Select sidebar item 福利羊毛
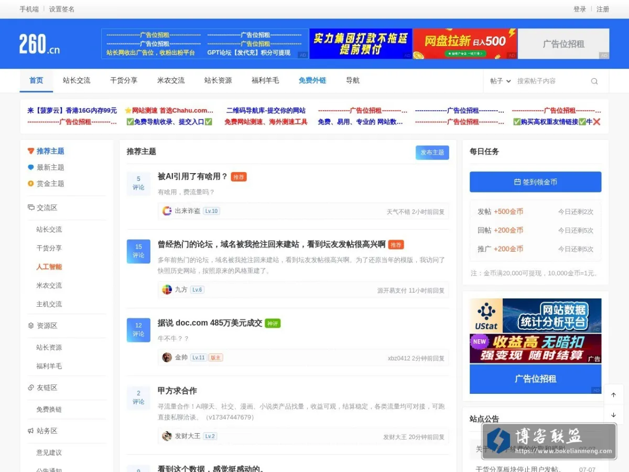Image resolution: width=629 pixels, height=472 pixels. (x=49, y=366)
